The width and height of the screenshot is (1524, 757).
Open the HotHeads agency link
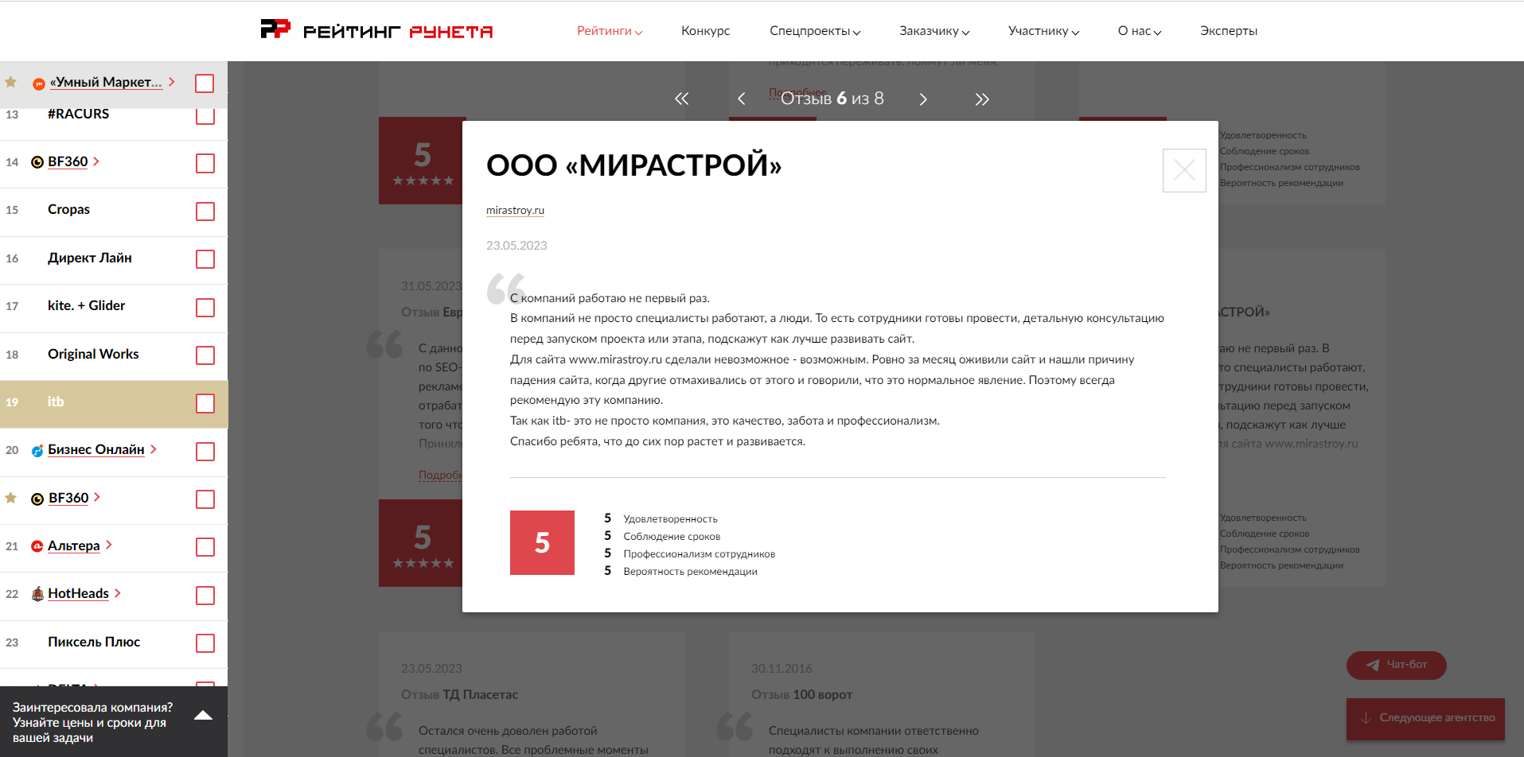click(78, 594)
